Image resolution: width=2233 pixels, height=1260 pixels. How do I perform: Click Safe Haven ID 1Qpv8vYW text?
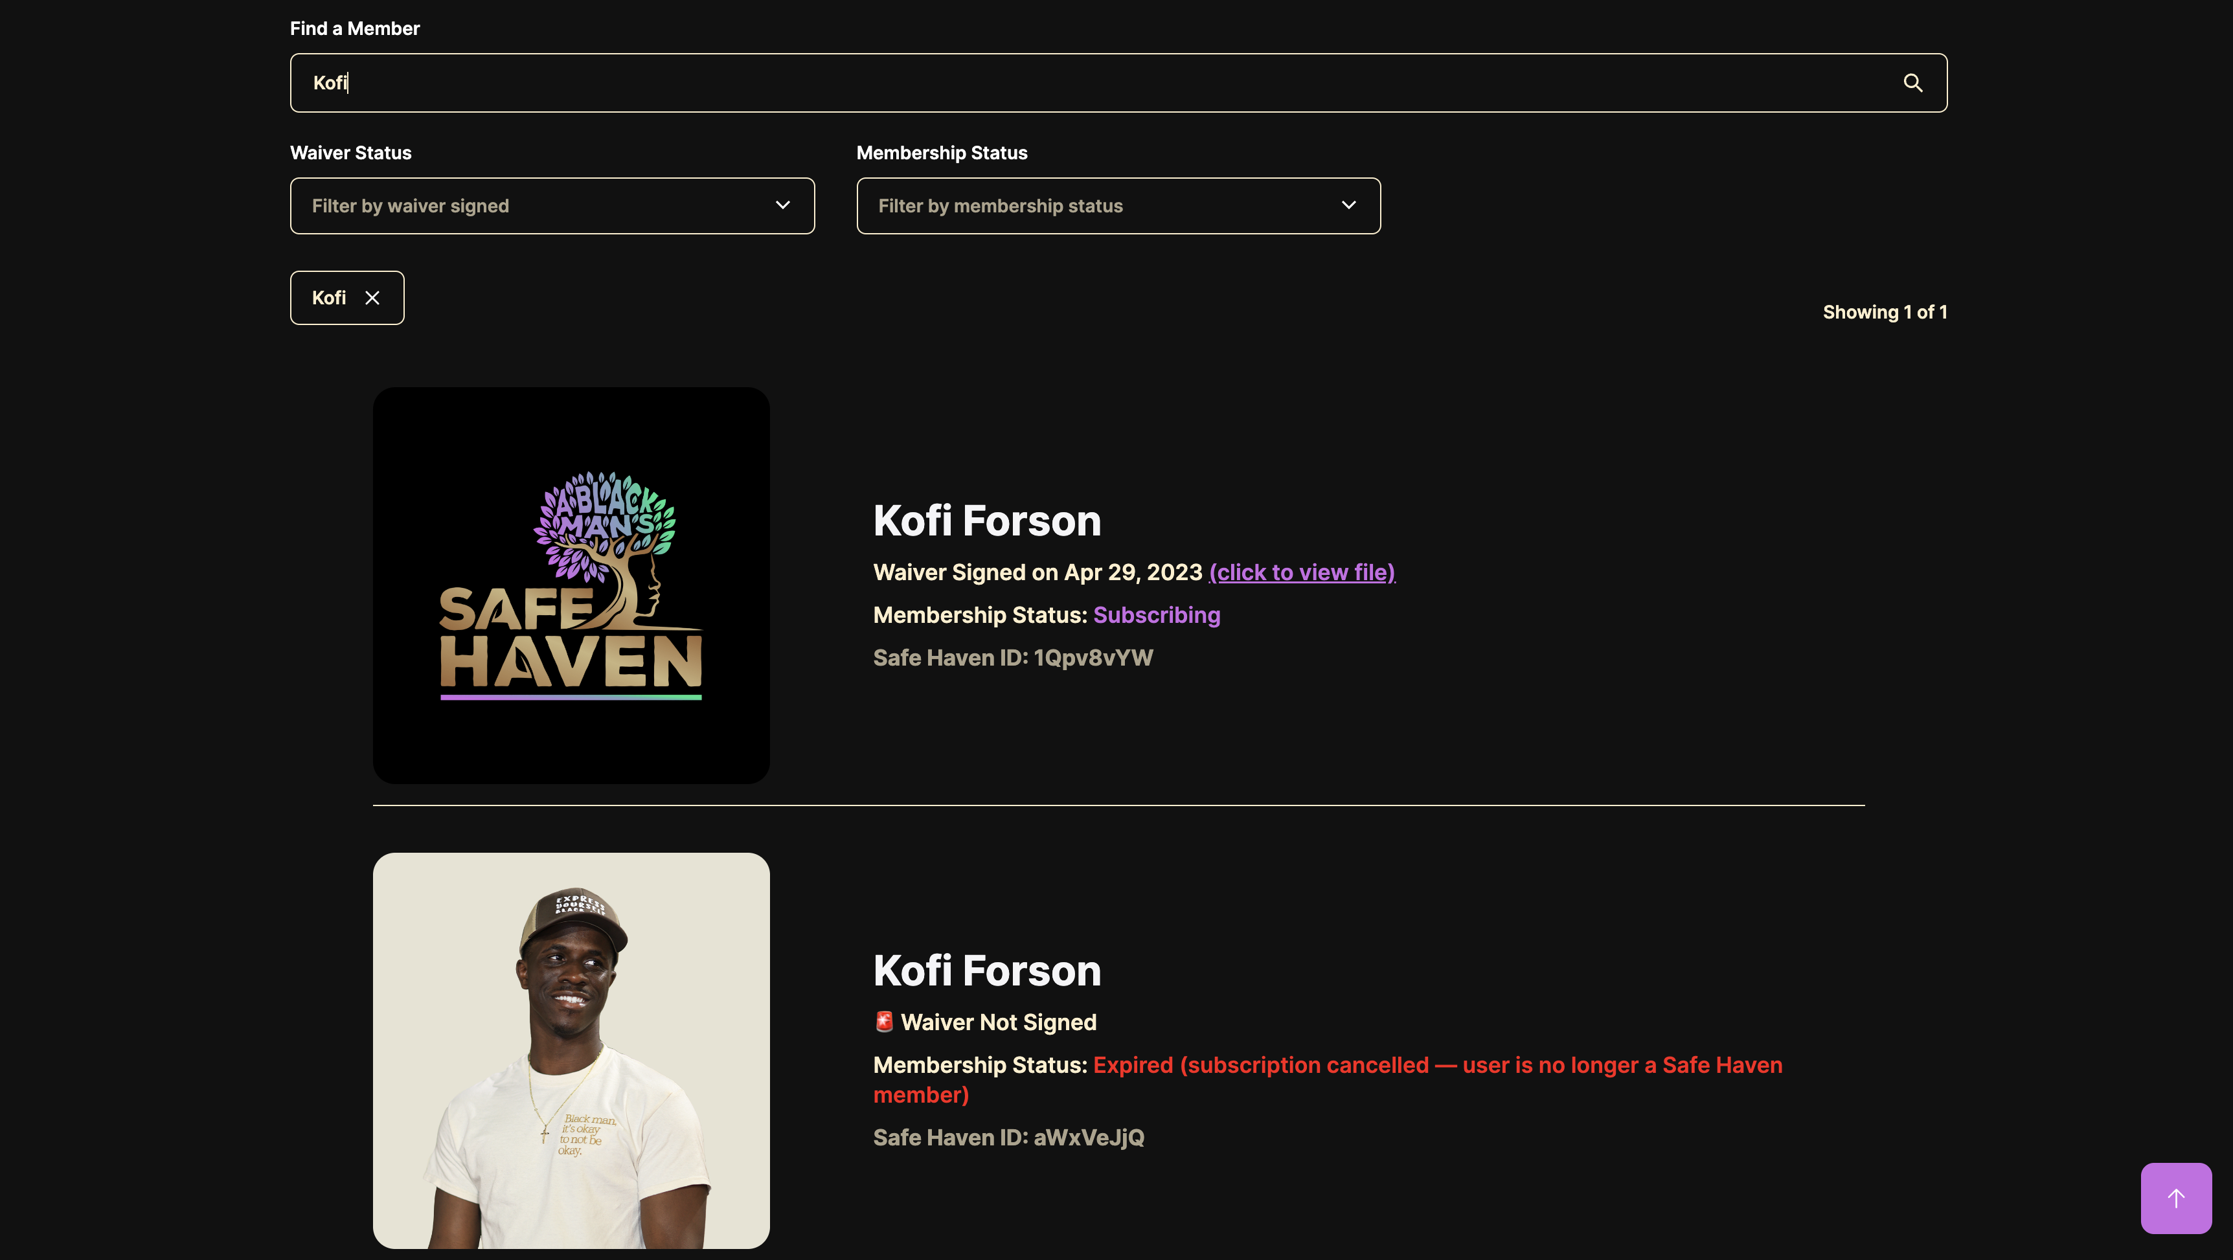coord(1012,658)
